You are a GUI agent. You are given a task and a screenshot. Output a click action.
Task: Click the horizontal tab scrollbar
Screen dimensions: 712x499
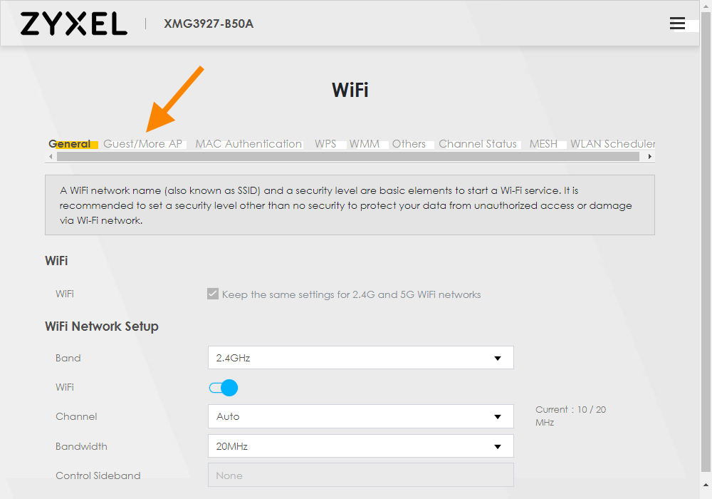349,156
